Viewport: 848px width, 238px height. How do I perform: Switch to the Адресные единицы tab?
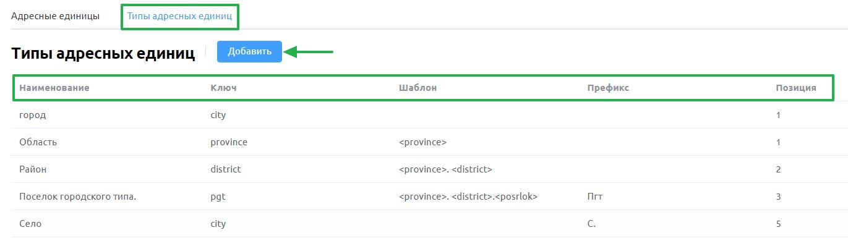pos(56,16)
